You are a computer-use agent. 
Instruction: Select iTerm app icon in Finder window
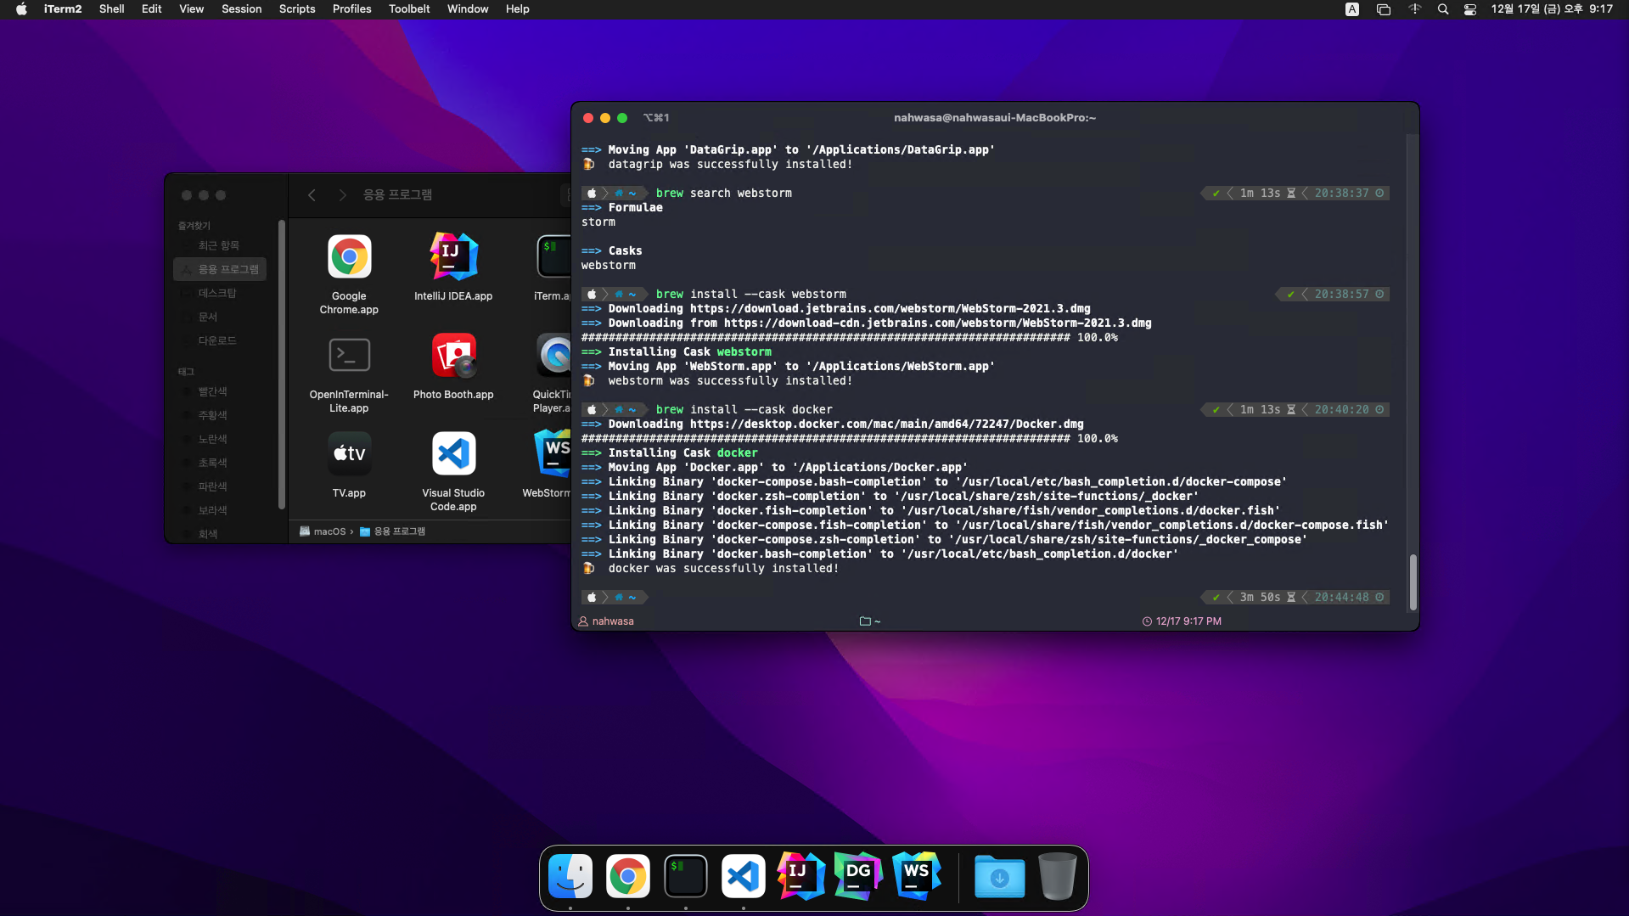pos(553,256)
